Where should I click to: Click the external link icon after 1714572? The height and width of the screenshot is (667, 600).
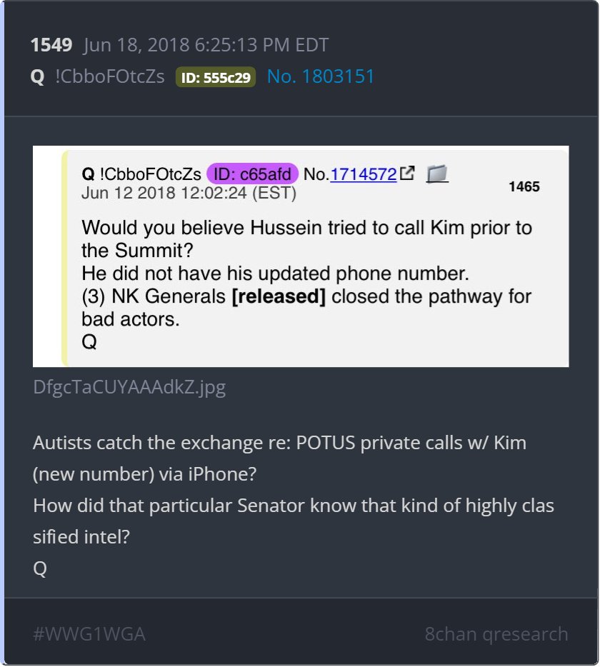point(407,173)
